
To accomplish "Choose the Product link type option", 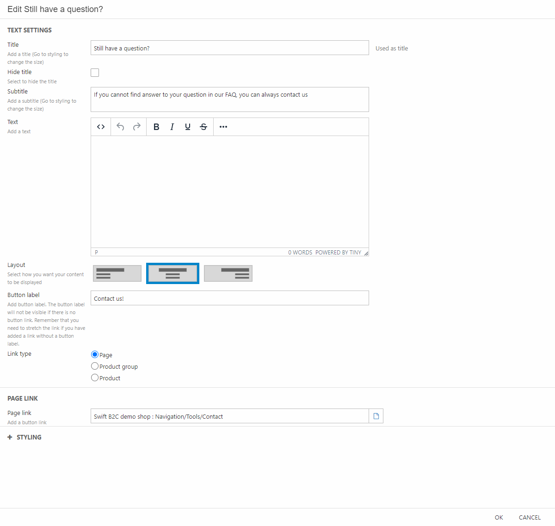I will pyautogui.click(x=95, y=377).
